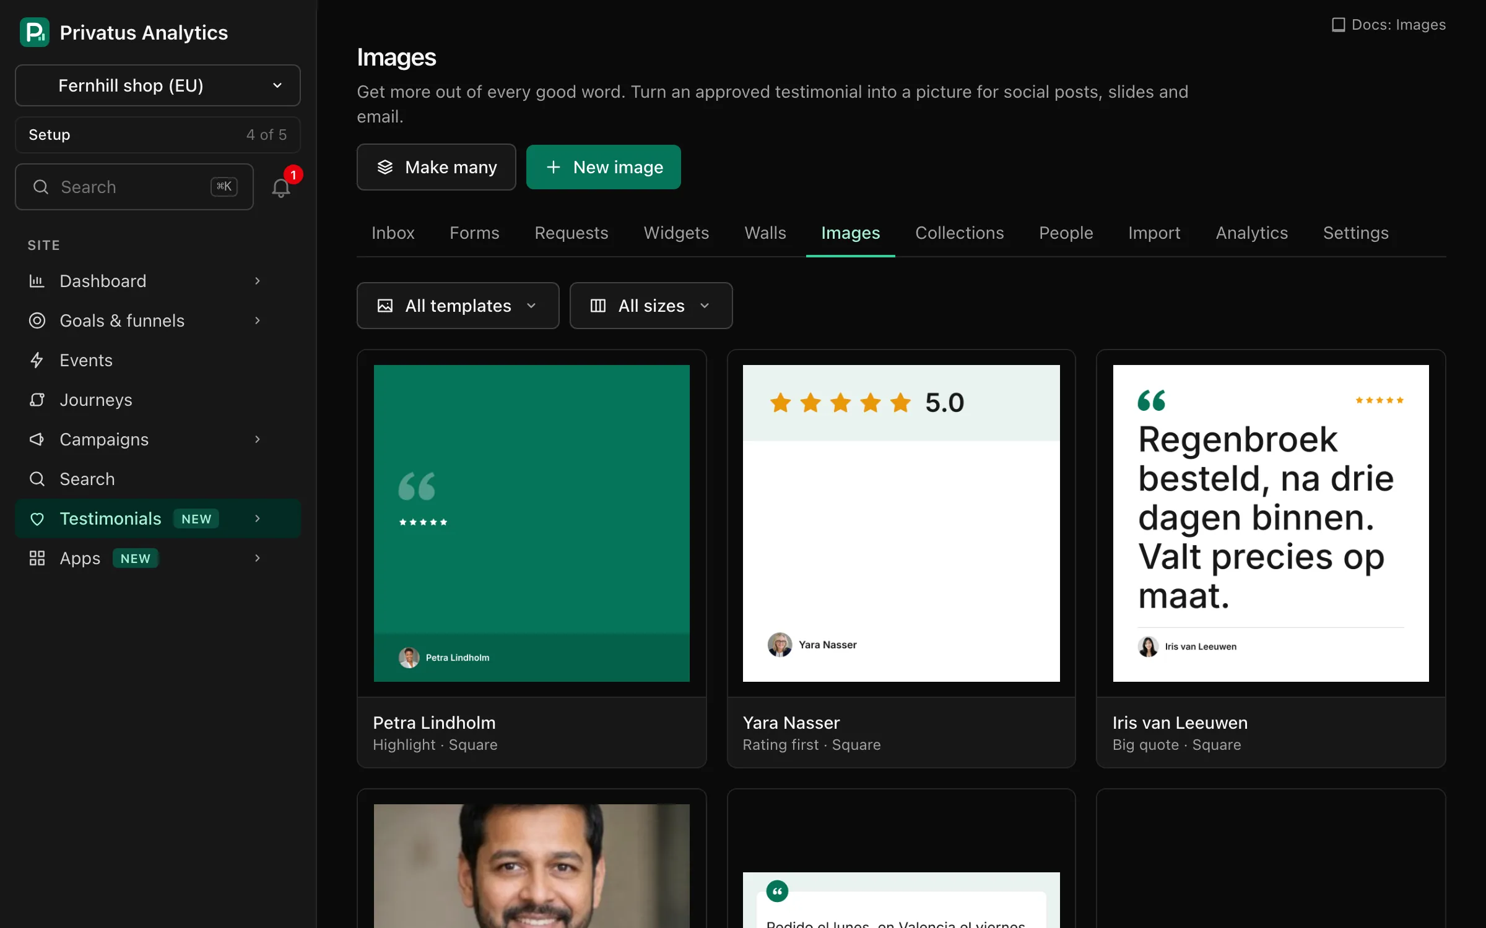Open Yara Nasser 5.0 rating image
The image size is (1486, 928).
pyautogui.click(x=902, y=523)
